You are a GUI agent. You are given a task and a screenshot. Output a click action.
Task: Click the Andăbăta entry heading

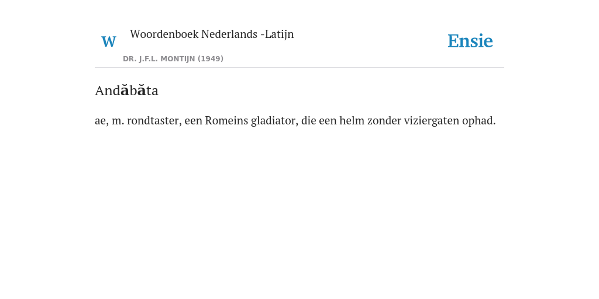[x=126, y=91]
